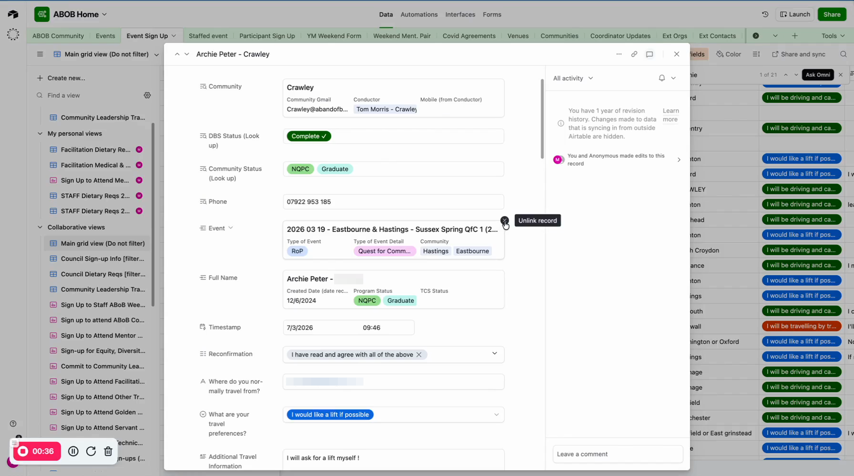Toggle the comments panel icon
This screenshot has height=476, width=854.
pyautogui.click(x=649, y=54)
